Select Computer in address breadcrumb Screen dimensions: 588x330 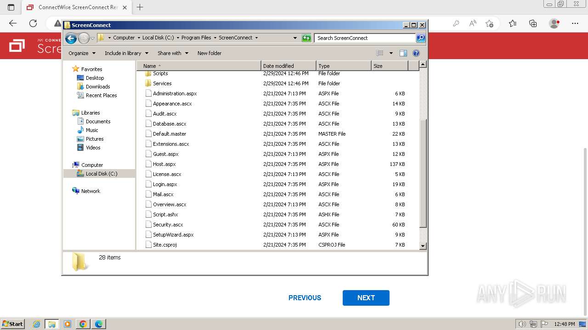click(x=124, y=38)
